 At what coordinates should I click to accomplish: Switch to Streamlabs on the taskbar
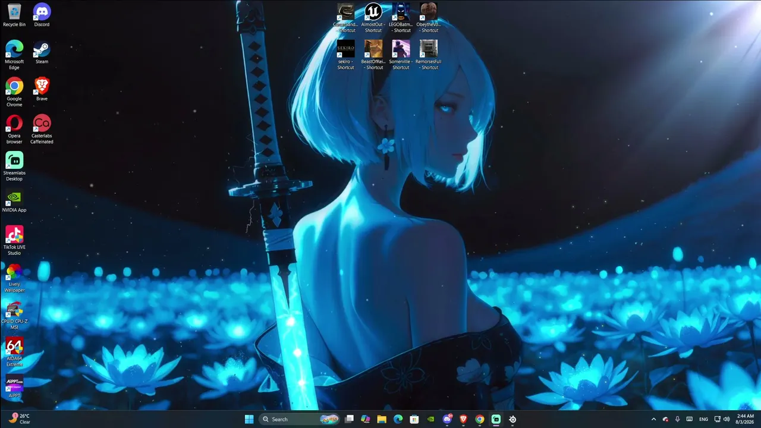click(x=496, y=419)
